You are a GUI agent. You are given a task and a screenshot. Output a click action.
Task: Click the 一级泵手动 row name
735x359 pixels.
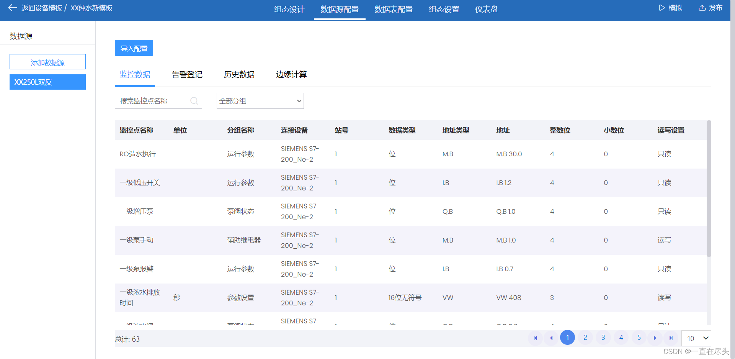point(136,240)
